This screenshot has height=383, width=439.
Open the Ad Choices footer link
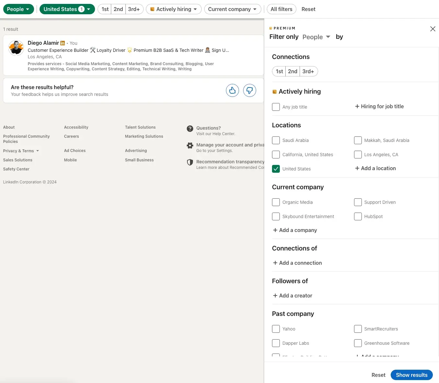point(75,151)
